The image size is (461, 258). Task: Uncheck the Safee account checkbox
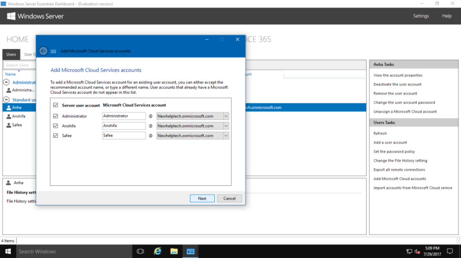(55, 136)
